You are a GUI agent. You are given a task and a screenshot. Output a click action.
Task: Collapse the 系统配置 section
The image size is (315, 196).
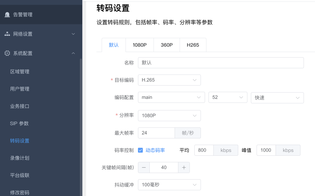74,53
